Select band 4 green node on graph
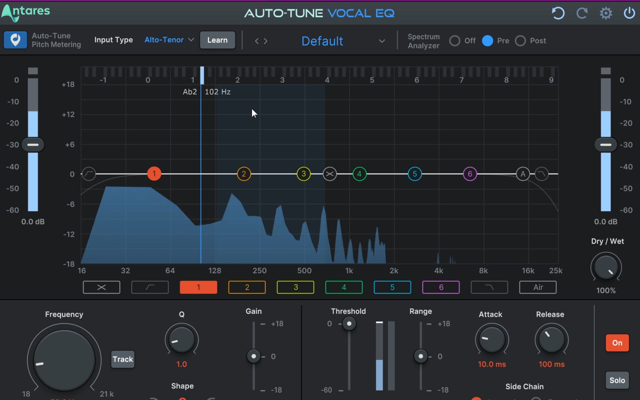 tap(359, 174)
